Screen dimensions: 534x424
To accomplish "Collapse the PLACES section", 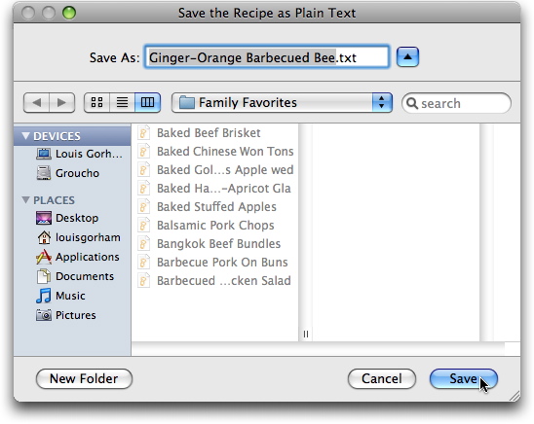I will click(25, 200).
